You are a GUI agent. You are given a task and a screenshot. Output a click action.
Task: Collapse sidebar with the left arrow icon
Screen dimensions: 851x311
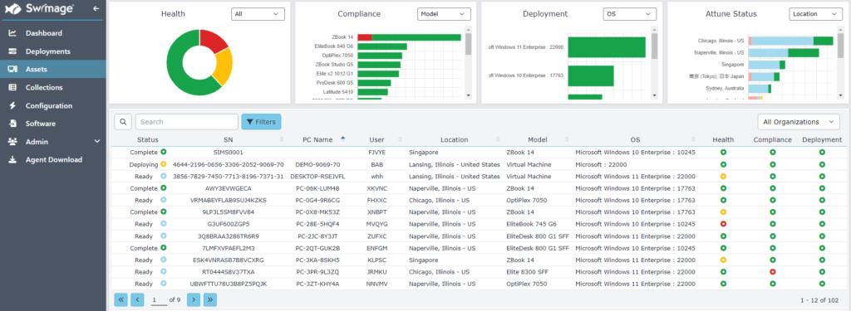96,8
